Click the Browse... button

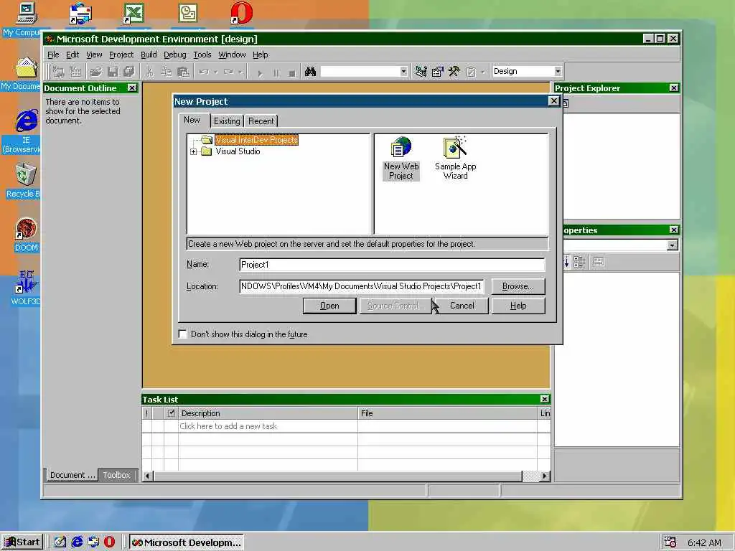pyautogui.click(x=518, y=286)
